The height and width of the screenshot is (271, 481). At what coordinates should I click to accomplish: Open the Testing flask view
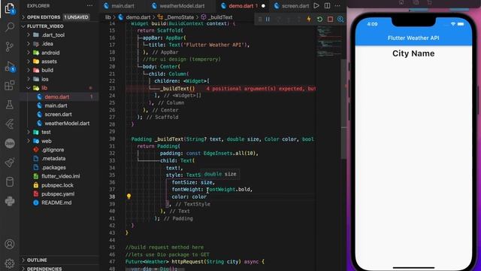pyautogui.click(x=10, y=105)
